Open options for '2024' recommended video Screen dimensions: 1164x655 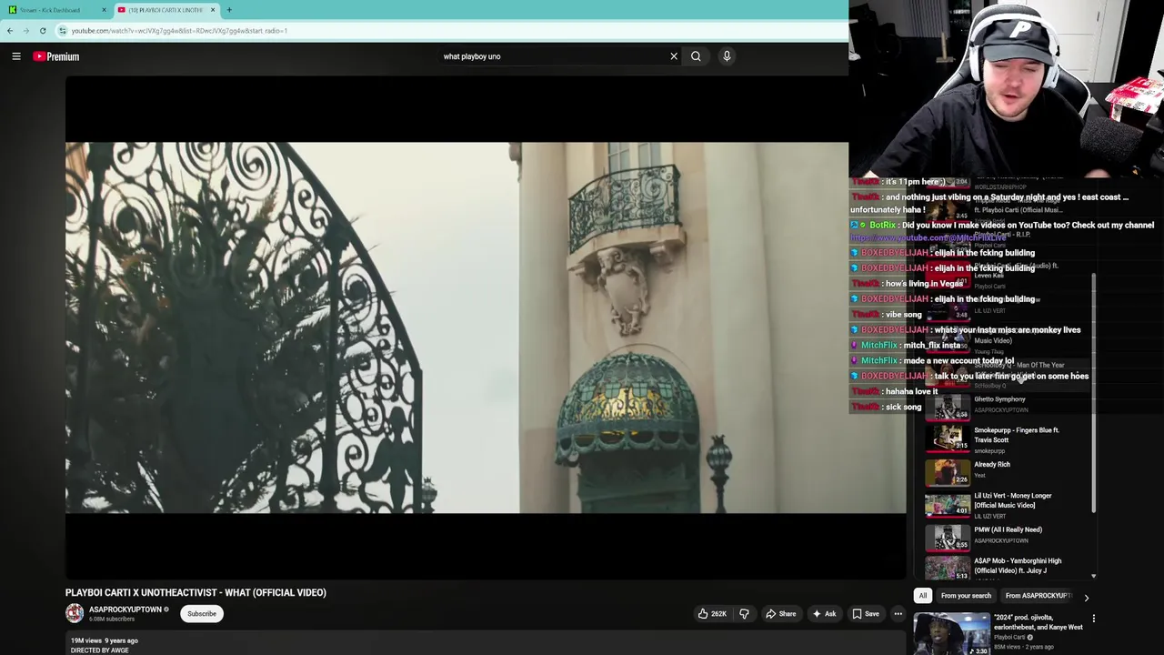click(1094, 619)
